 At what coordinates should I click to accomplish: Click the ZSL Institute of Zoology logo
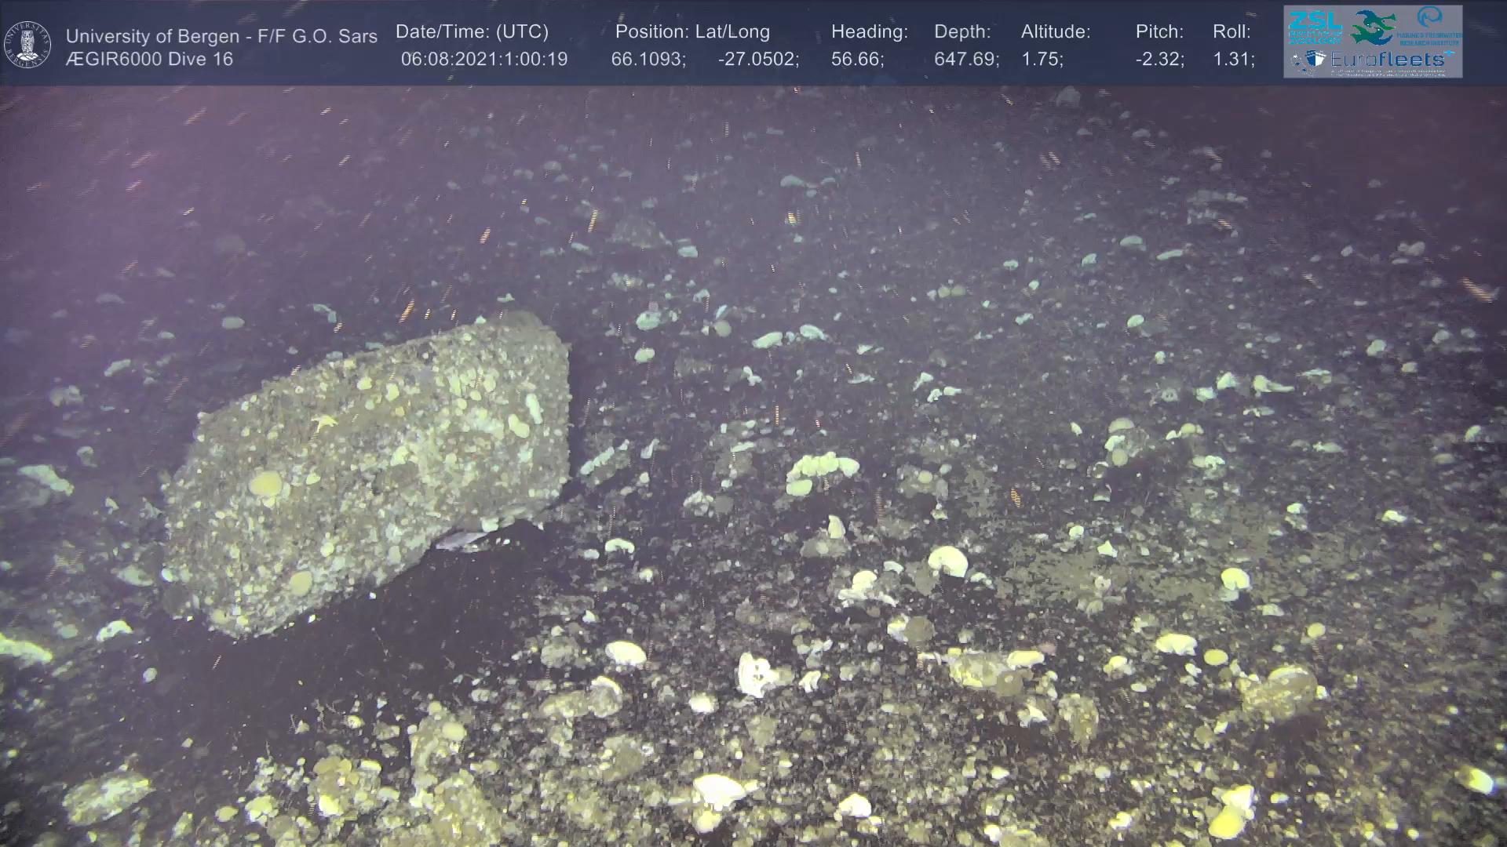[x=1314, y=27]
